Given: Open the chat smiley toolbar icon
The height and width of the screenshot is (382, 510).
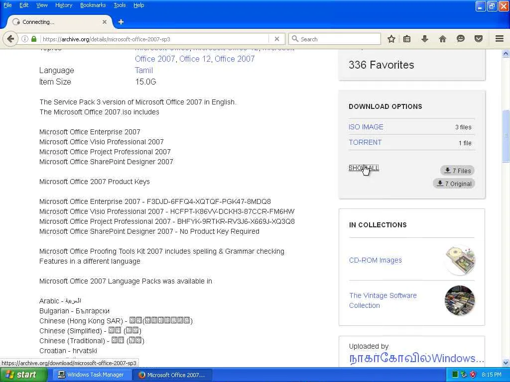Looking at the screenshot, I should coord(460,39).
